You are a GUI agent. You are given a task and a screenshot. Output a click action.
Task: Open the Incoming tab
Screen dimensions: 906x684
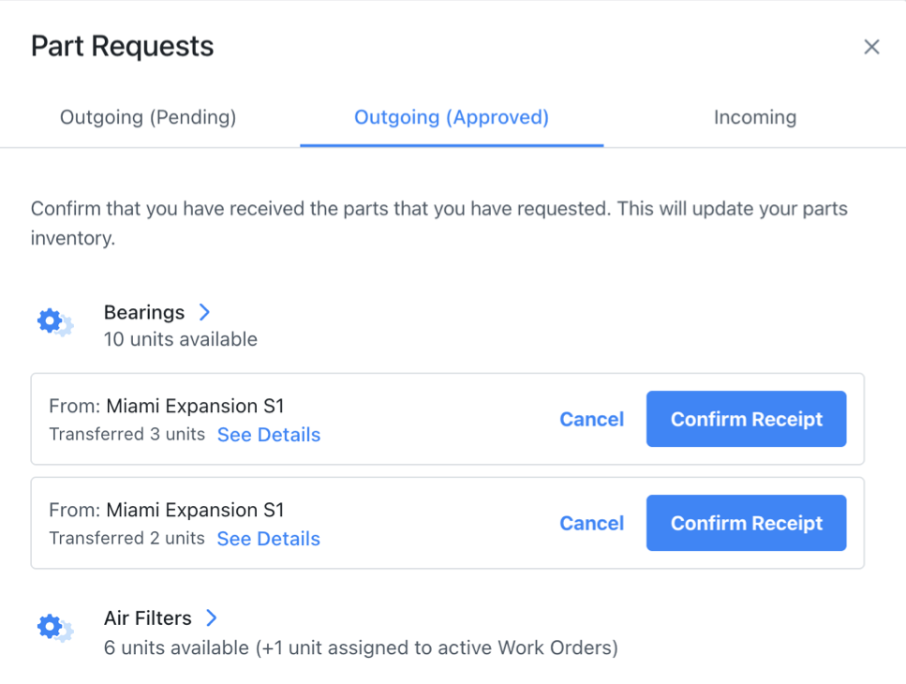[754, 117]
